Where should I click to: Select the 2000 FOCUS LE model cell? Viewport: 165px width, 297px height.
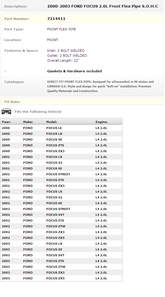pos(54,128)
